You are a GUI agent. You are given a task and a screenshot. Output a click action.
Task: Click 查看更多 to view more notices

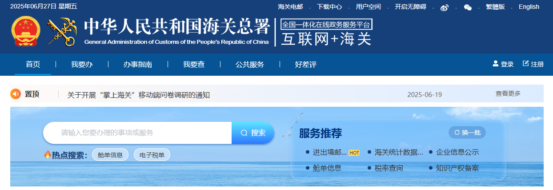[508, 93]
